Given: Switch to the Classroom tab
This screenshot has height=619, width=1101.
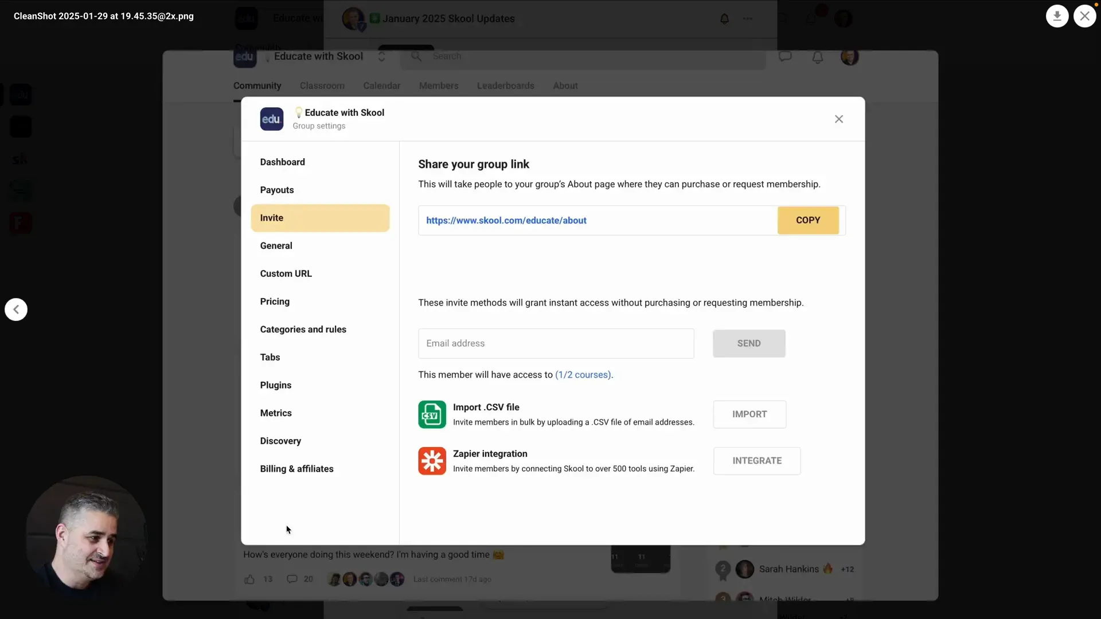Looking at the screenshot, I should [322, 86].
